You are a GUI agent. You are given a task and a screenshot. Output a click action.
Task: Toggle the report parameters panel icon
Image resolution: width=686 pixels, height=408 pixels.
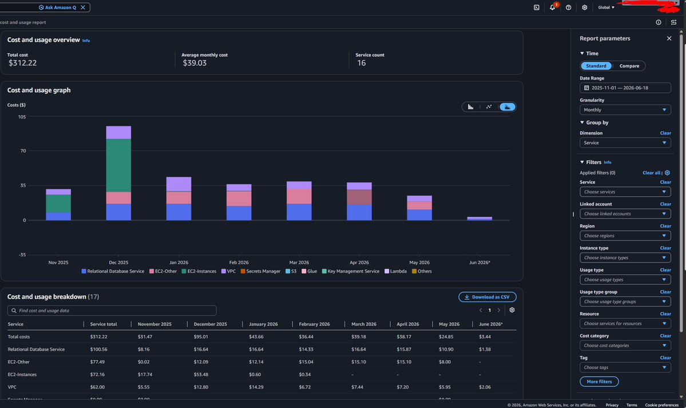[x=674, y=22]
